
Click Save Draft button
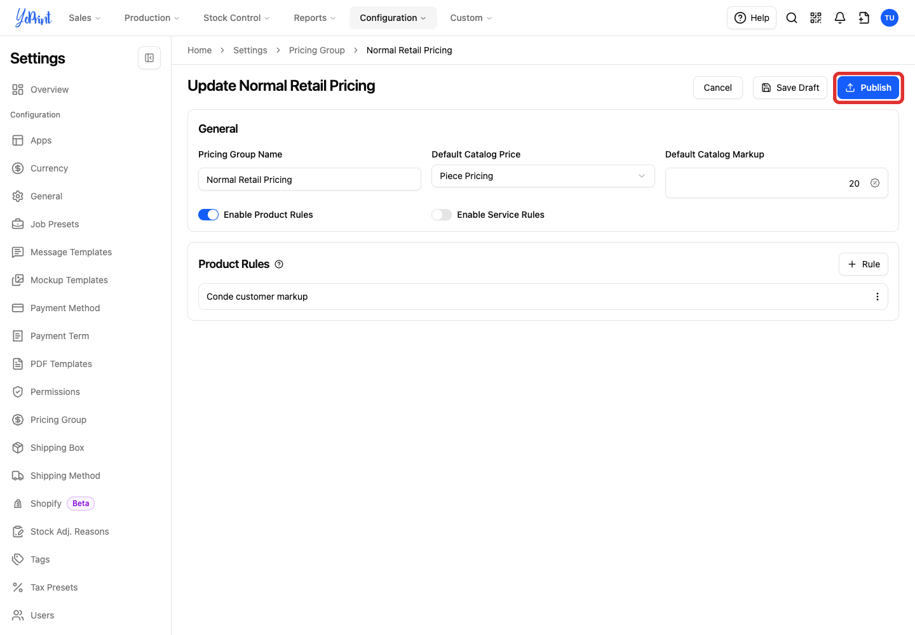[x=790, y=88]
